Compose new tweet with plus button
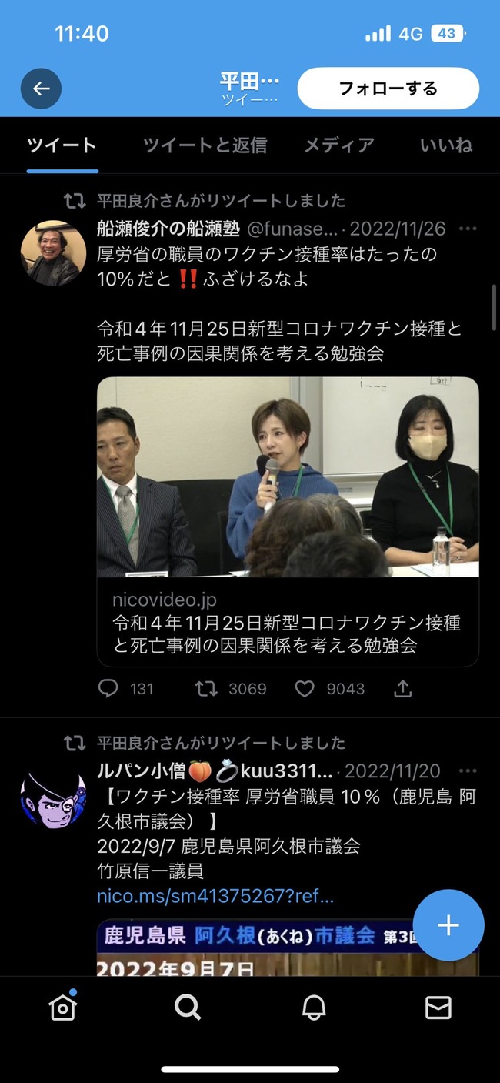The width and height of the screenshot is (500, 1083). (x=448, y=925)
